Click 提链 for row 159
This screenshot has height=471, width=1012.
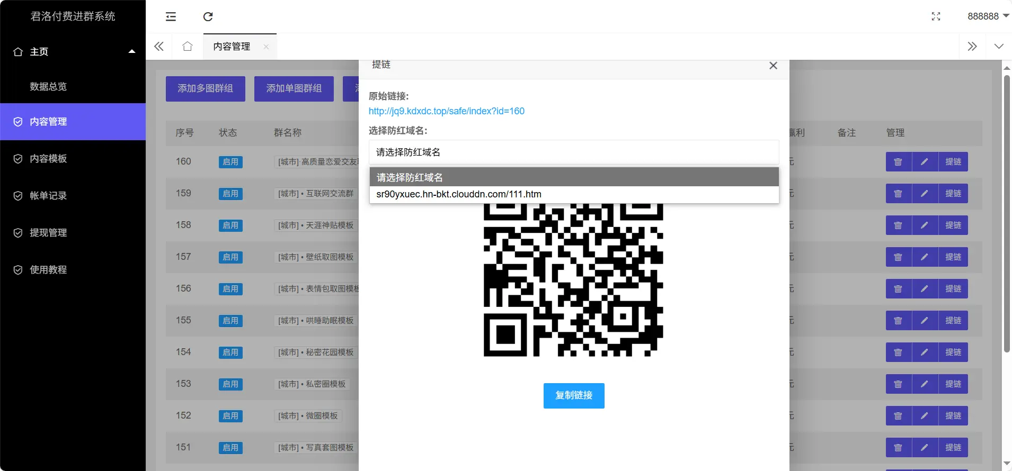click(953, 194)
